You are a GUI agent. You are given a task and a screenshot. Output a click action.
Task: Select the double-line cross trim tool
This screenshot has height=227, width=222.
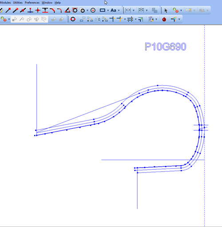(x=130, y=19)
